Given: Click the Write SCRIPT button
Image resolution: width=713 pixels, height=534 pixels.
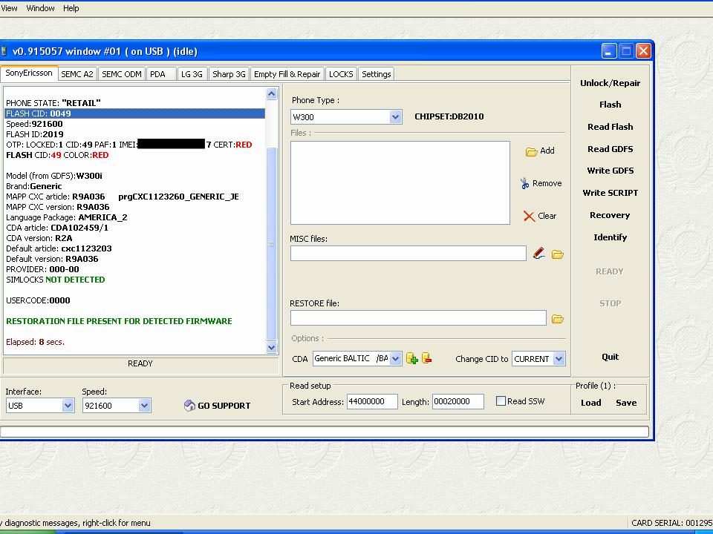Looking at the screenshot, I should 610,193.
